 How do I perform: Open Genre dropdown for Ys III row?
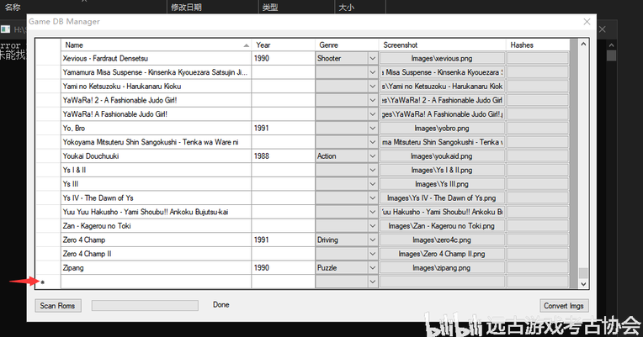(372, 184)
